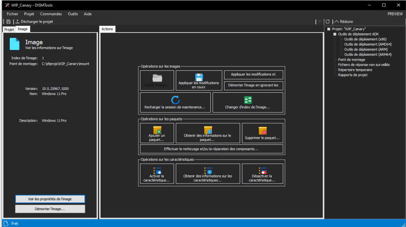Switch to the Projet tab
The width and height of the screenshot is (406, 227).
9,30
